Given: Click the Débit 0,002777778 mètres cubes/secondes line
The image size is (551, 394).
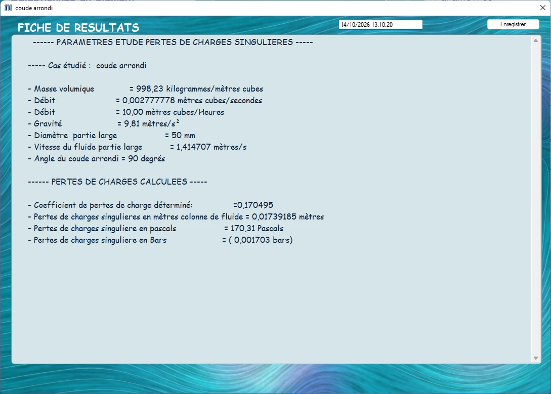Looking at the screenshot, I should coord(145,101).
